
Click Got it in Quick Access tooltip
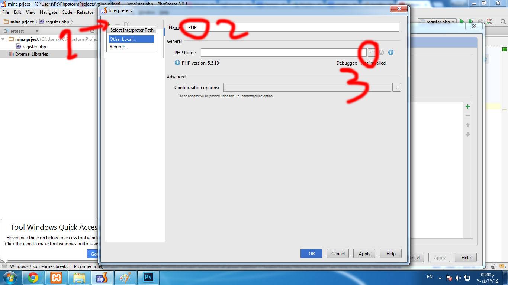point(93,254)
